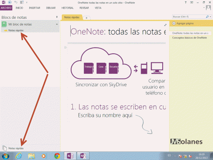Click the Buscar search field
Viewport: 213px width, 160px height.
pos(189,17)
